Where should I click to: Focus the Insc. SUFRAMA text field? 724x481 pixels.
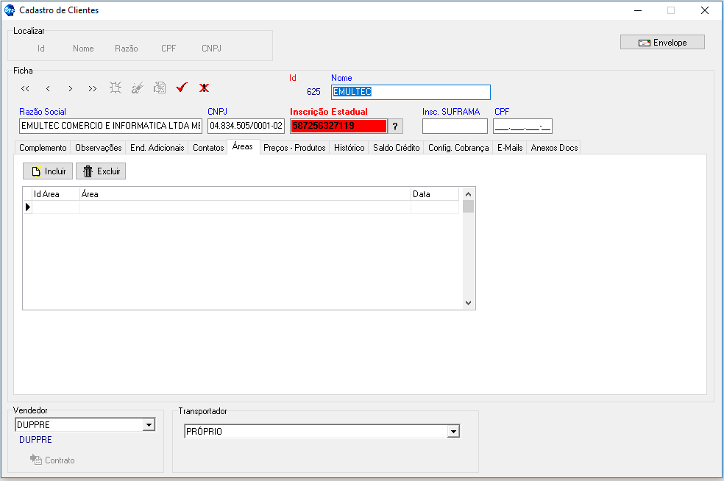(x=454, y=126)
